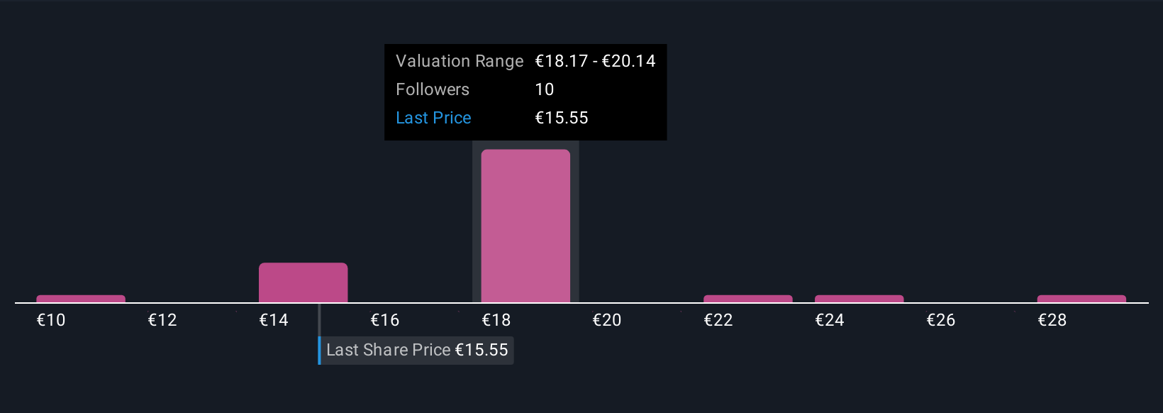Click the €20 axis label

coord(607,320)
